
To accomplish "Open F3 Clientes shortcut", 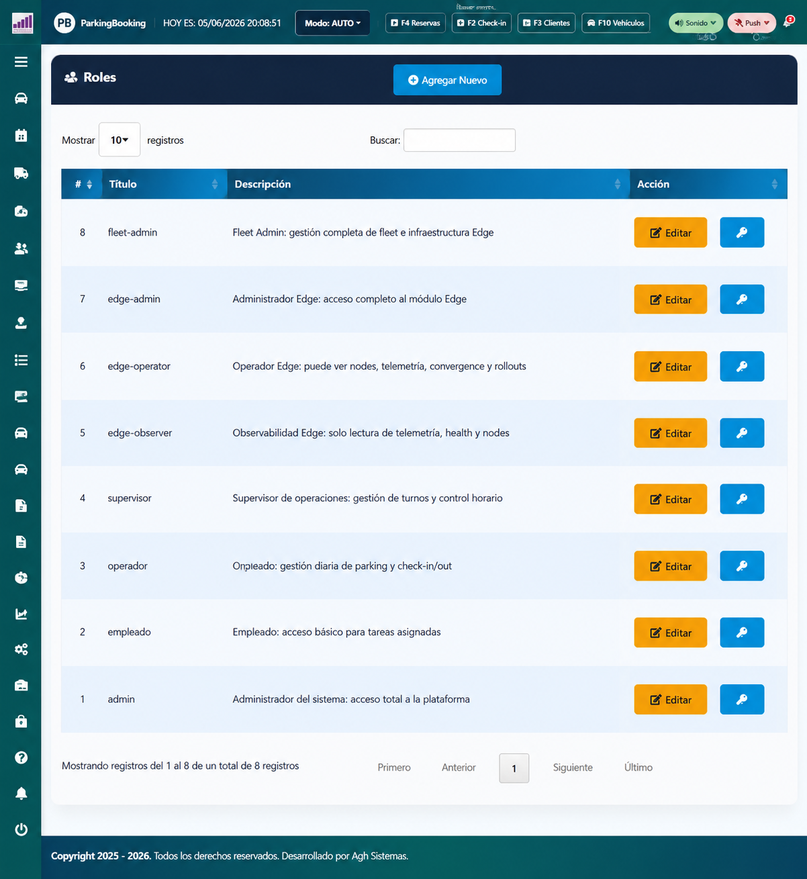I will 547,23.
